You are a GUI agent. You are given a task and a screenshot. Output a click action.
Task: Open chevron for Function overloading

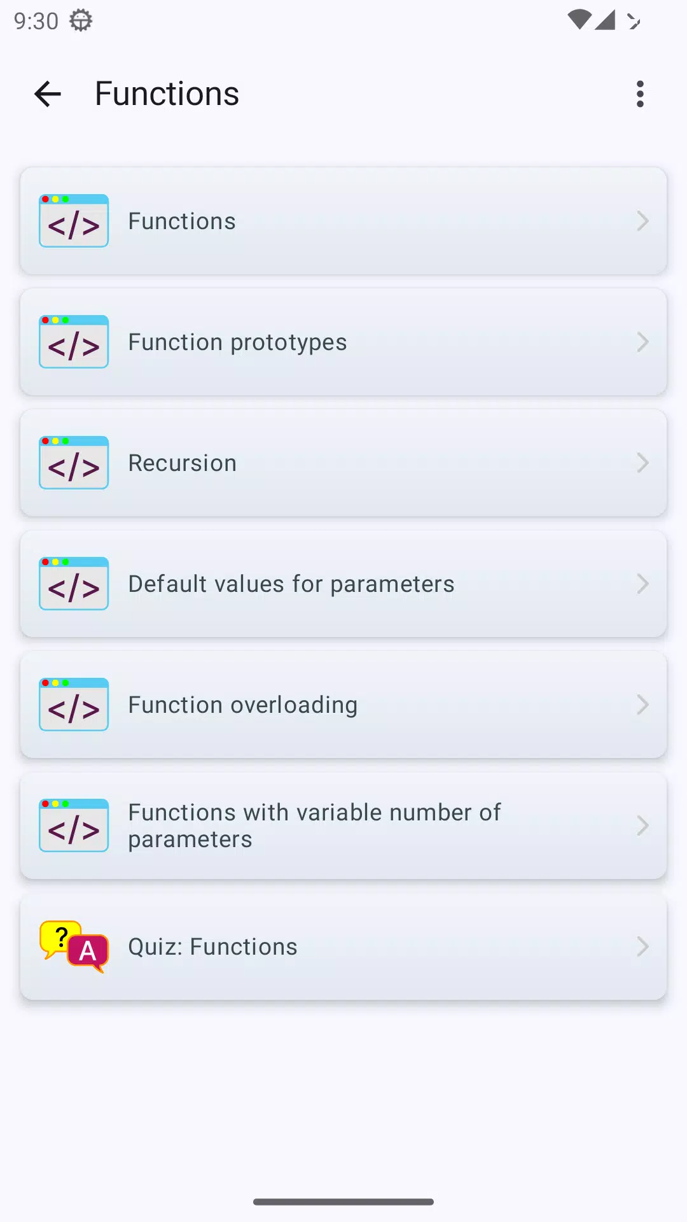pos(642,705)
